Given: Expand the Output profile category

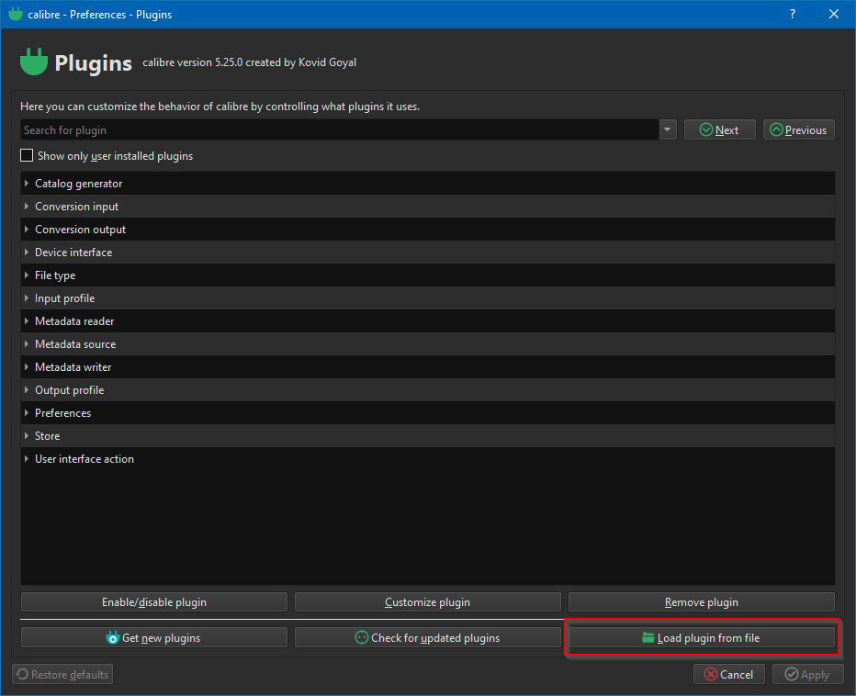Looking at the screenshot, I should click(x=27, y=389).
